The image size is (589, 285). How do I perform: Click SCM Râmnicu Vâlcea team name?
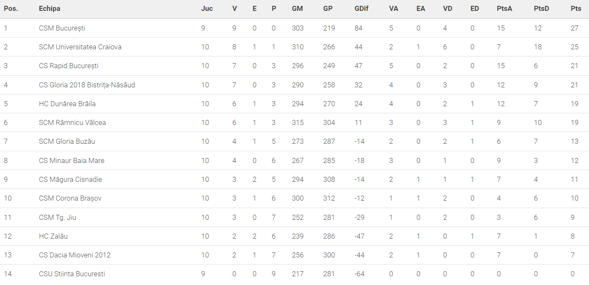tap(72, 122)
